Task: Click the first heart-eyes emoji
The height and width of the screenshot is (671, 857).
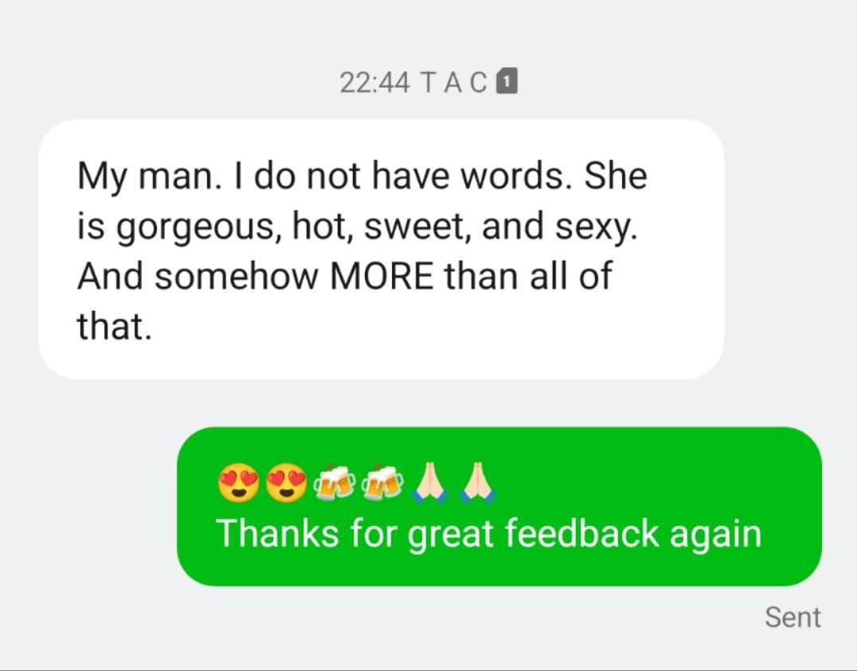Action: pyautogui.click(x=238, y=482)
